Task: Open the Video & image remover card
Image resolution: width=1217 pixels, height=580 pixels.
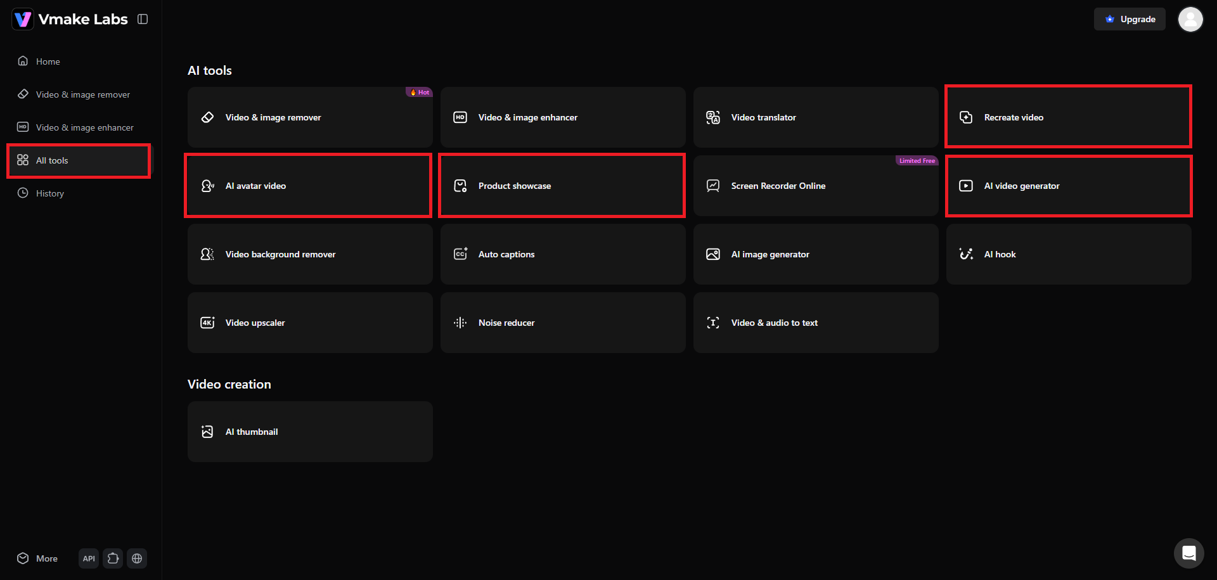Action: click(310, 117)
